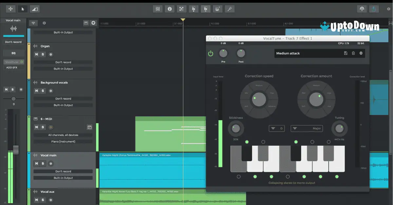Click the info icon in the top toolbar
393x205 pixels.
pos(169,9)
